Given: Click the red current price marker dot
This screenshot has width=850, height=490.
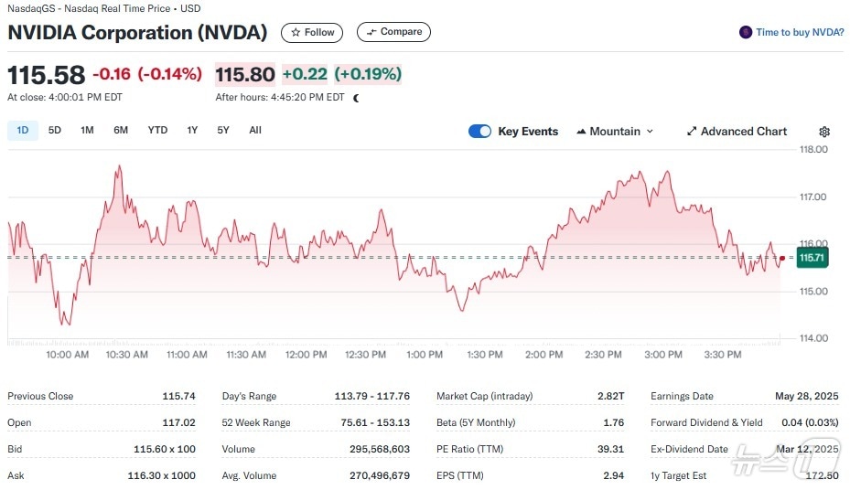Looking at the screenshot, I should click(x=781, y=259).
